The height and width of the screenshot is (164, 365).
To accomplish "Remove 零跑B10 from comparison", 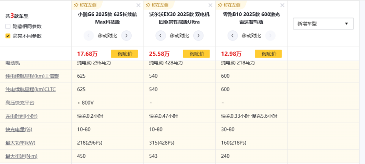I will pos(282,5).
